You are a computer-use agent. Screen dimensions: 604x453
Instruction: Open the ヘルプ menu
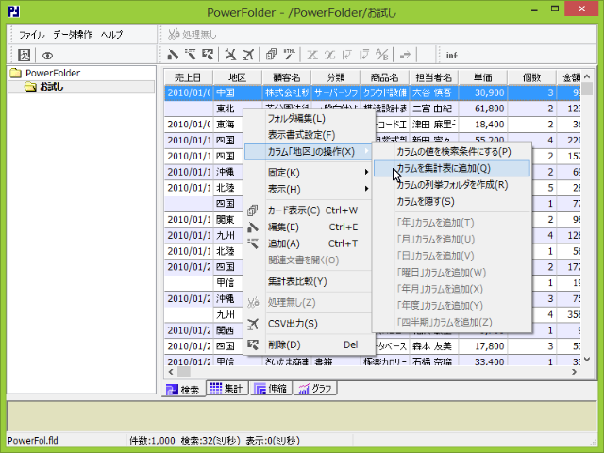coord(111,35)
